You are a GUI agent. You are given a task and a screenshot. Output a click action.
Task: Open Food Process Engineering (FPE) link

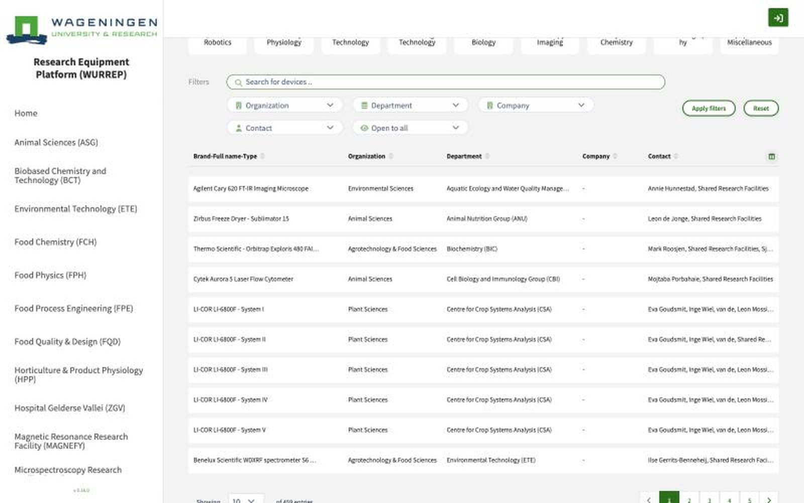(74, 308)
